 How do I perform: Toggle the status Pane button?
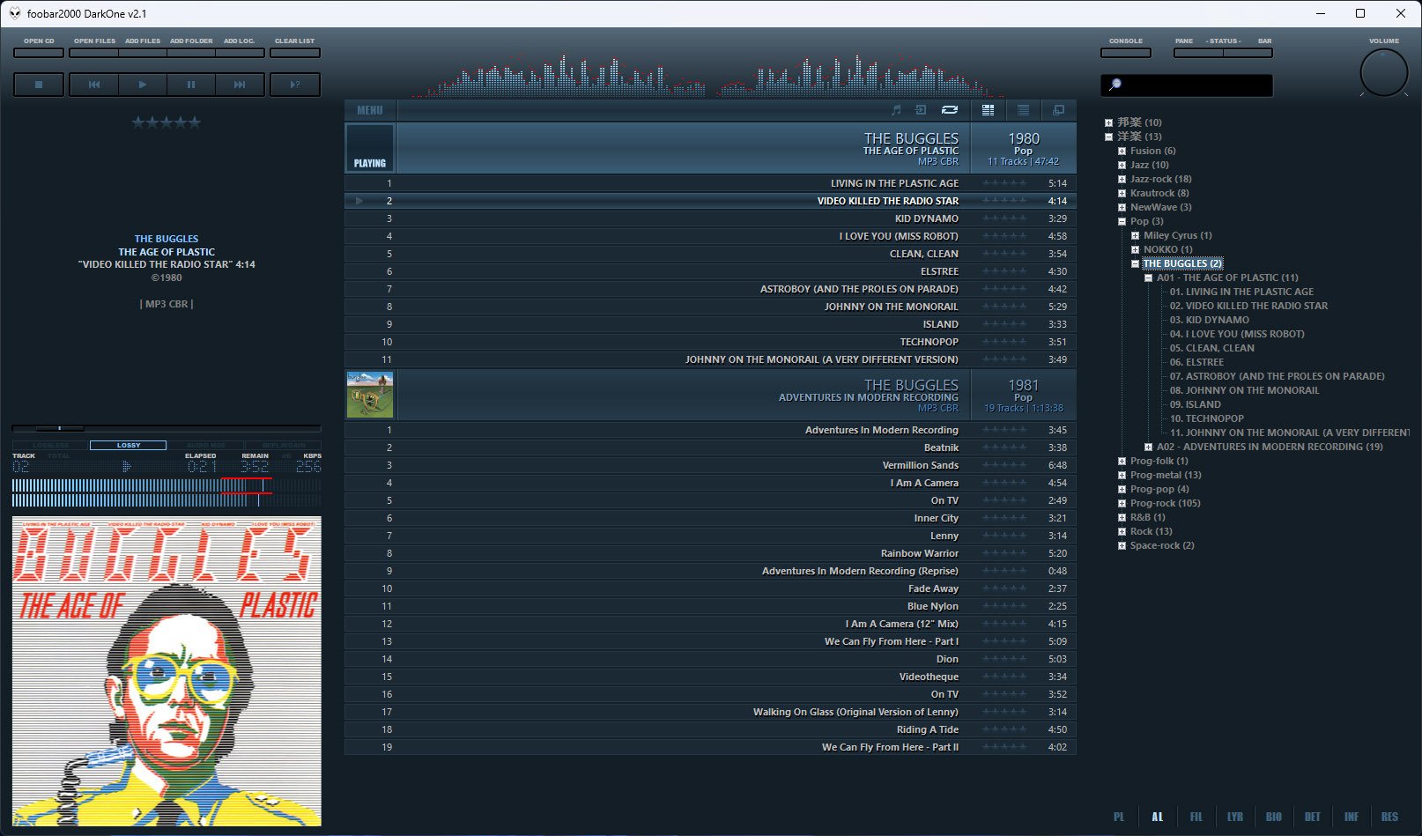(x=1198, y=53)
